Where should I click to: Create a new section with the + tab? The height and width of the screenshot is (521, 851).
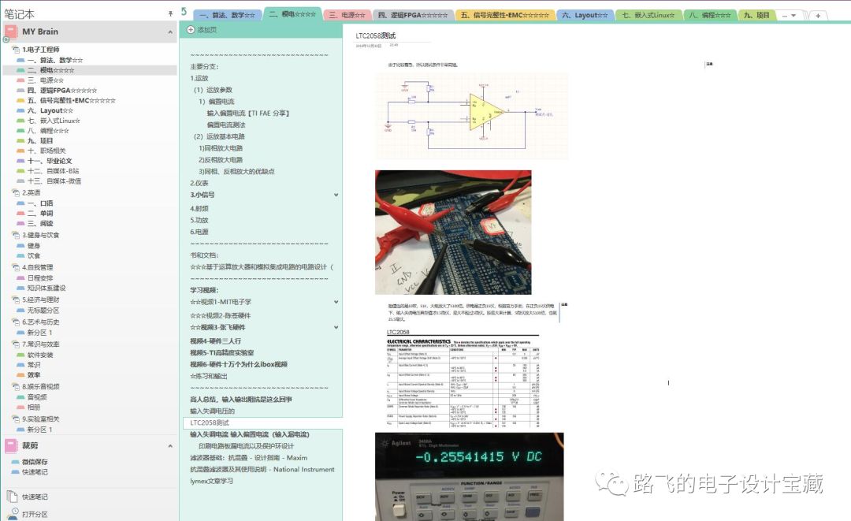pyautogui.click(x=818, y=15)
